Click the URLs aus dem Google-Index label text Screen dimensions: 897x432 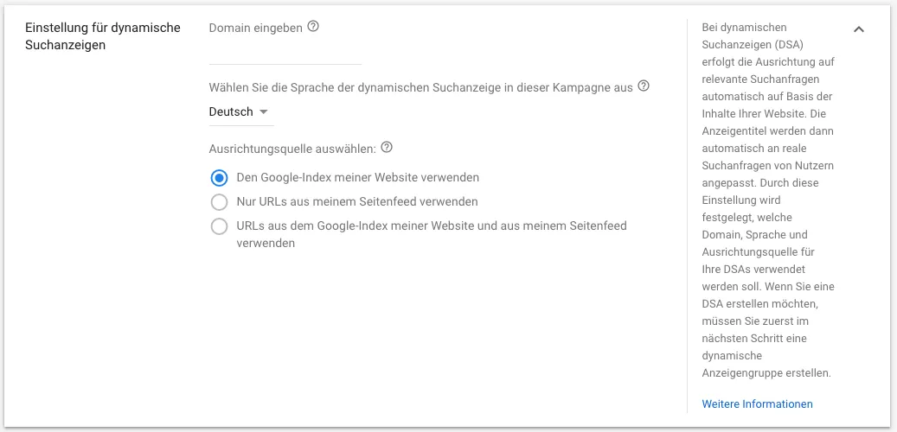[x=432, y=234]
